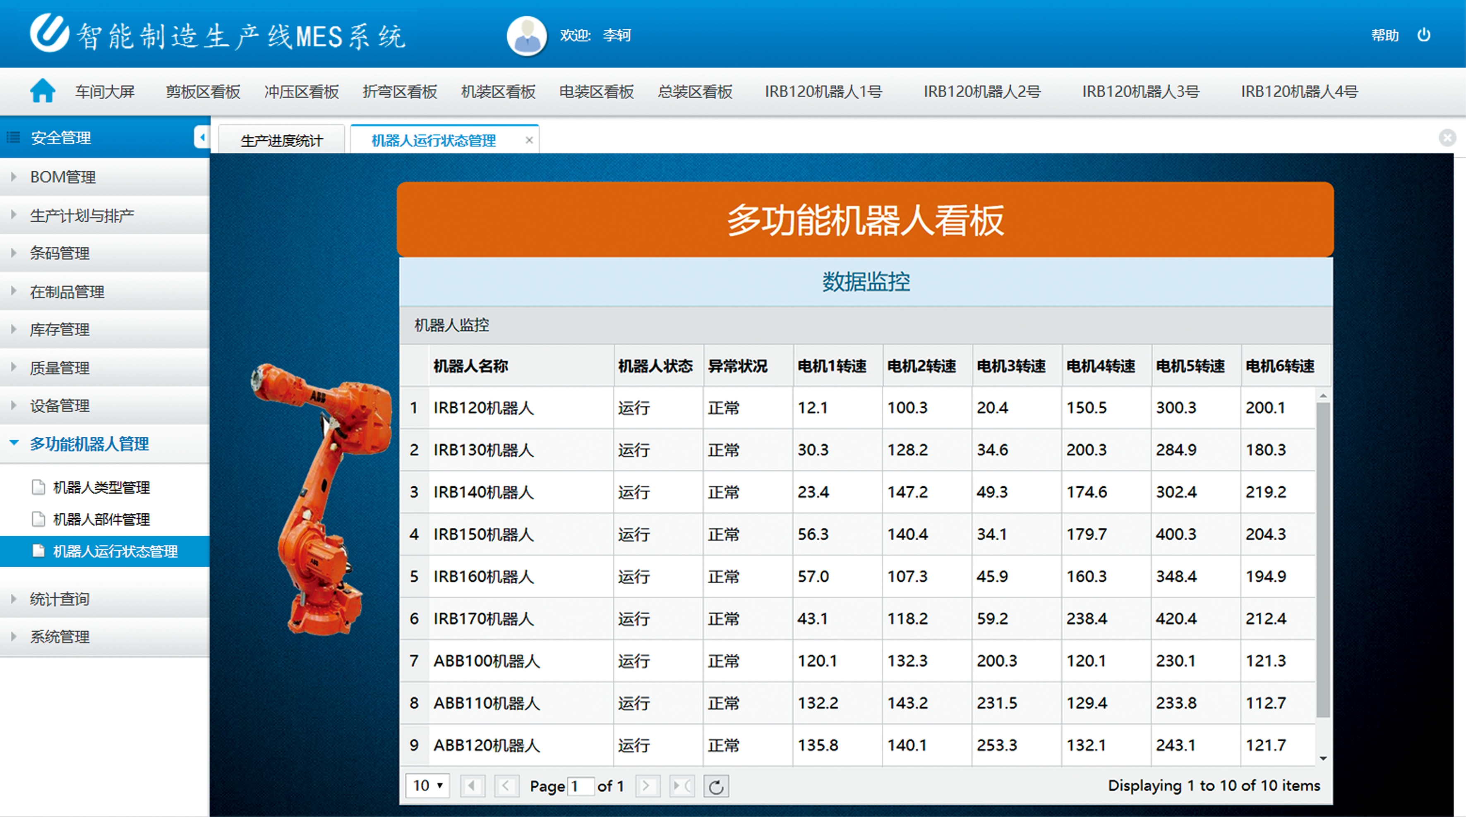
Task: Click the power logout icon
Action: (1424, 35)
